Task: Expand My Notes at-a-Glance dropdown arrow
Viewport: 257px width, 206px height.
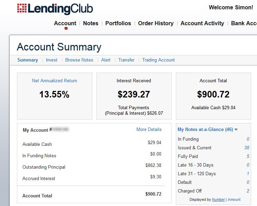Action: pos(236,130)
